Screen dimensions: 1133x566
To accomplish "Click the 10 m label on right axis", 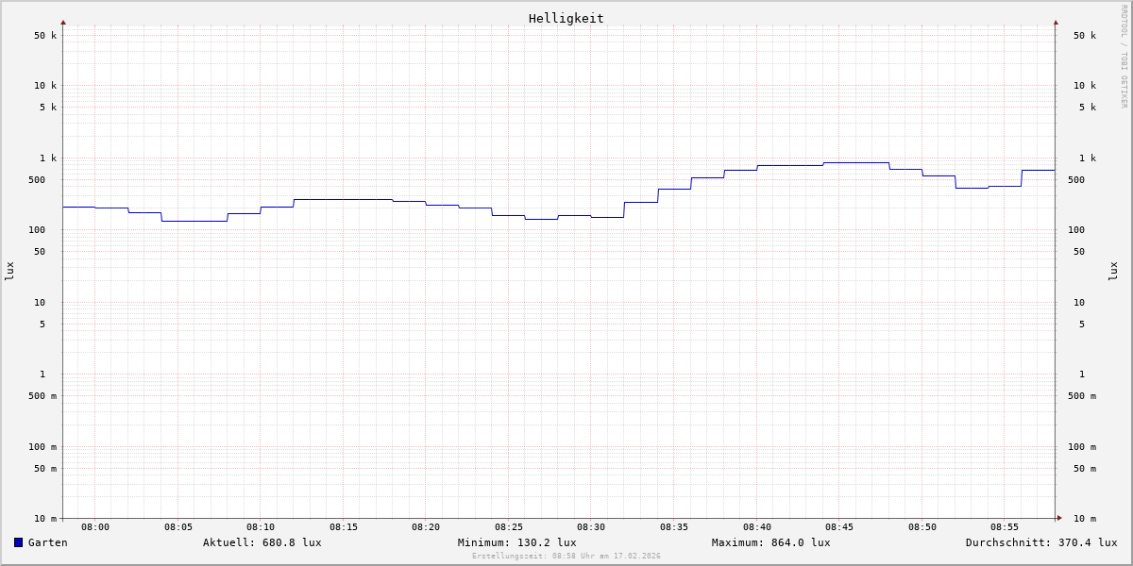I will [1084, 519].
